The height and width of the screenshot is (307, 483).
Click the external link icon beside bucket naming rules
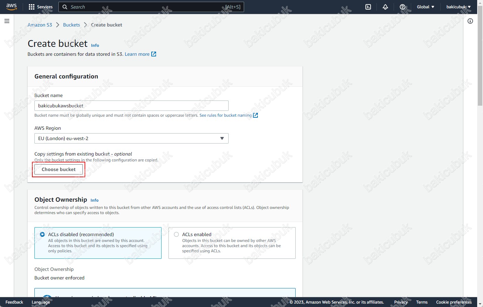coord(255,115)
